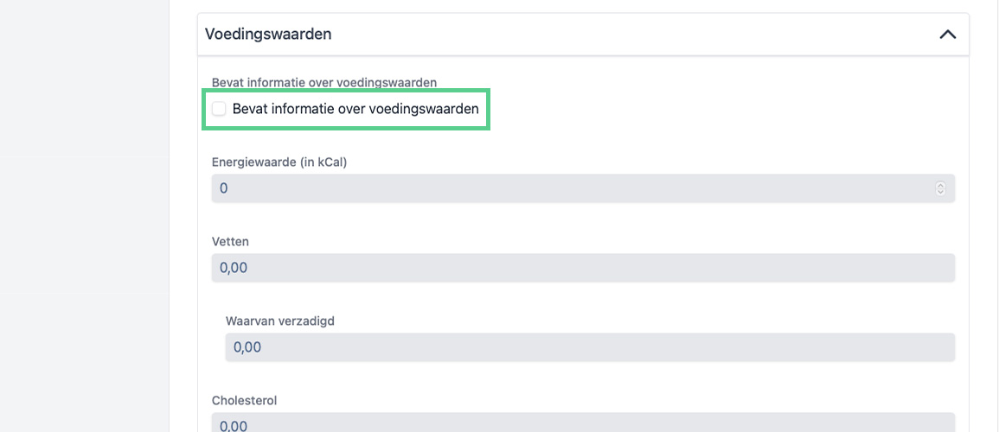
Task: Click the 'Cholesterol' field label
Action: coord(244,400)
